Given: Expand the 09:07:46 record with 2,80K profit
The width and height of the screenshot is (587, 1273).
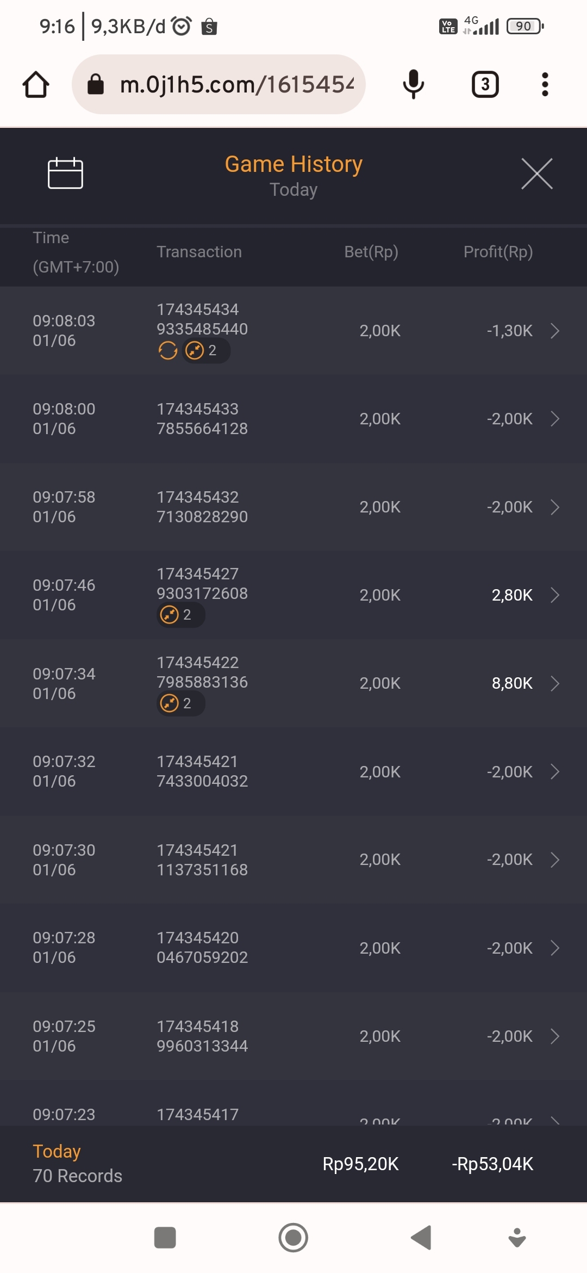Looking at the screenshot, I should pos(554,595).
